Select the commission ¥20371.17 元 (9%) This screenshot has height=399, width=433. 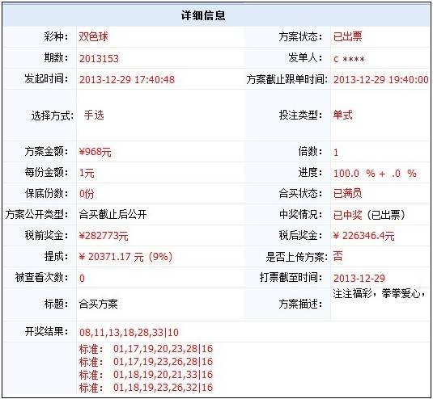(125, 257)
